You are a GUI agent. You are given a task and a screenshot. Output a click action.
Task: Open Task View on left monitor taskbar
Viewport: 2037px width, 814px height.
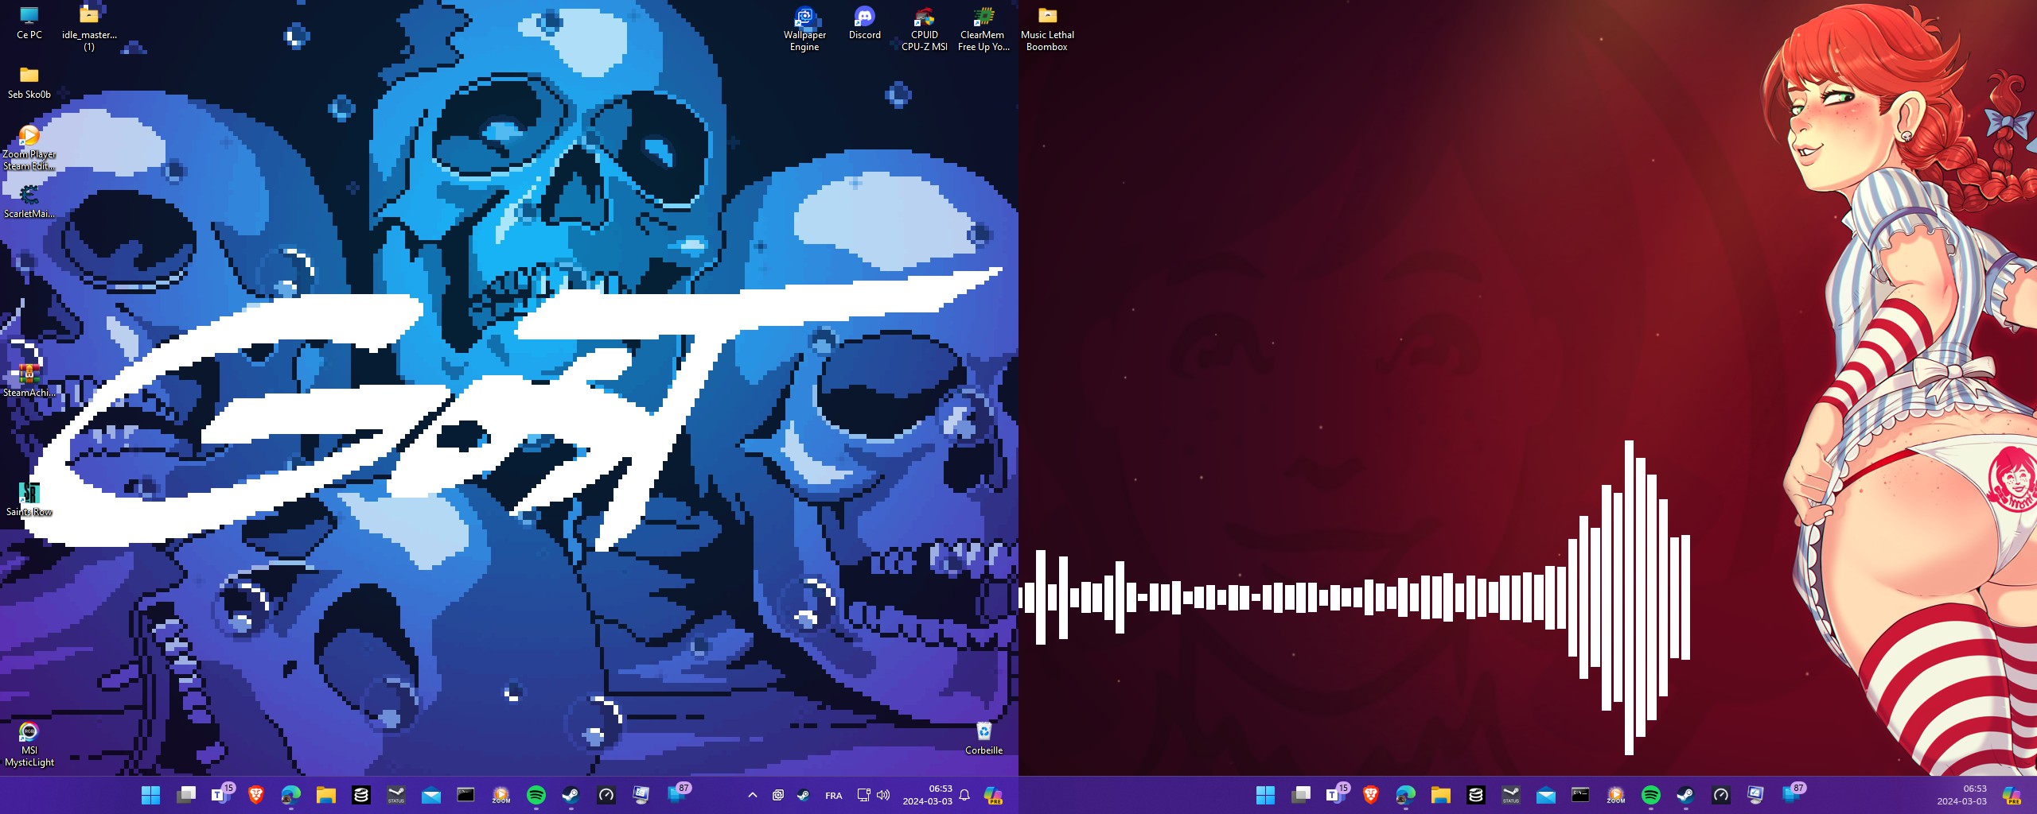[186, 795]
